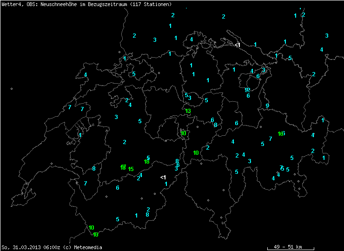Click green 10 directly below green 13
344x251 pixels.
184,133
